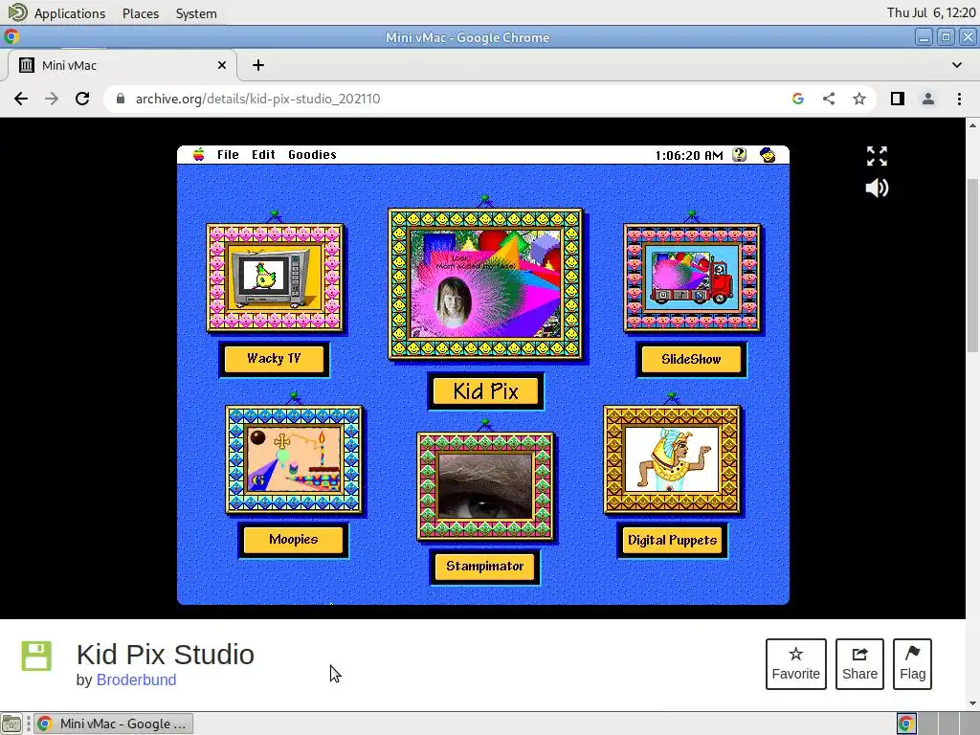Click the Kid Pix application icon in menu bar
The width and height of the screenshot is (980, 735).
(768, 154)
